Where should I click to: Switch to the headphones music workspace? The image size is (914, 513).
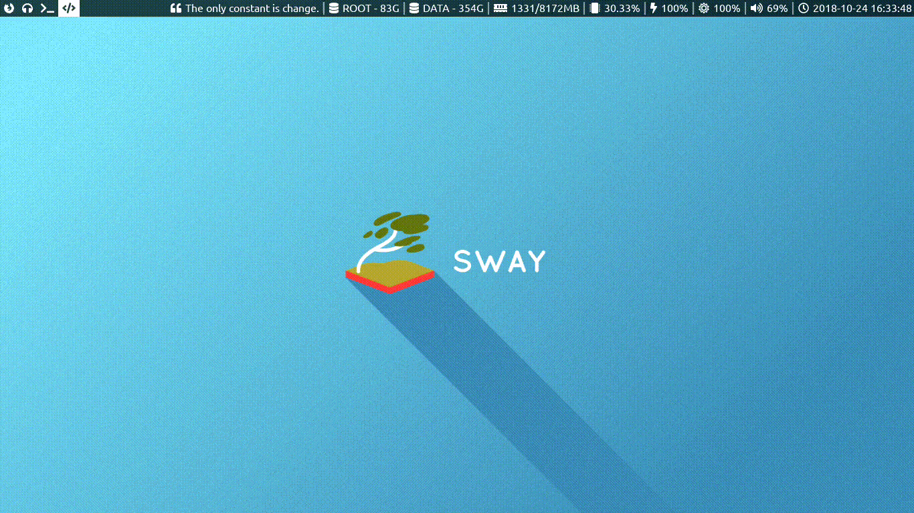pos(27,8)
